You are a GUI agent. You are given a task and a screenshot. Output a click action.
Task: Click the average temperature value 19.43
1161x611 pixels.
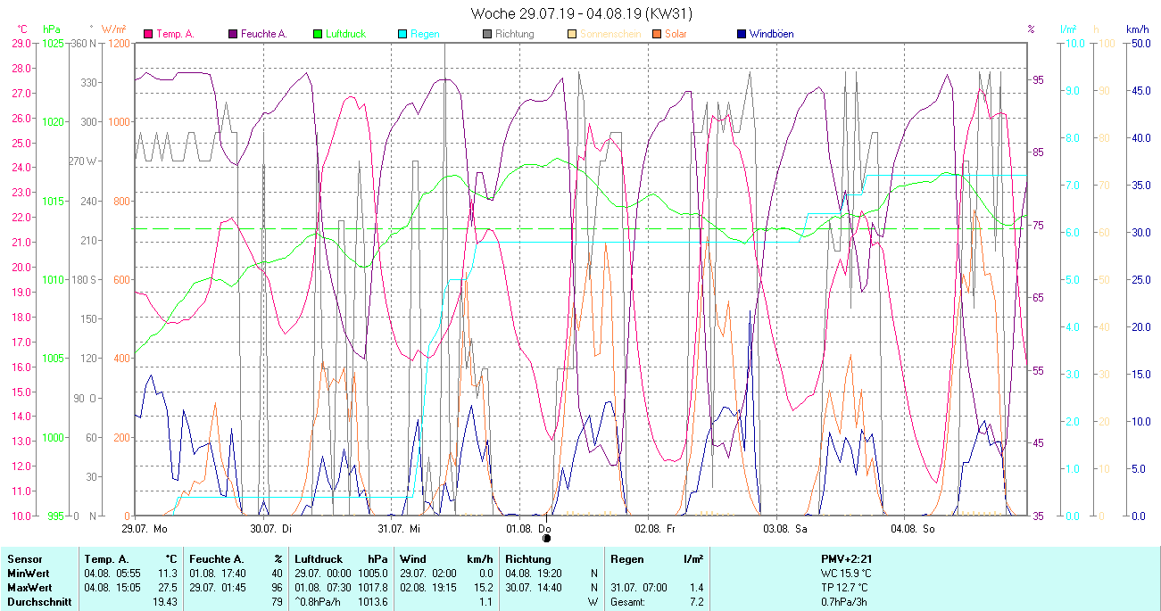(165, 602)
